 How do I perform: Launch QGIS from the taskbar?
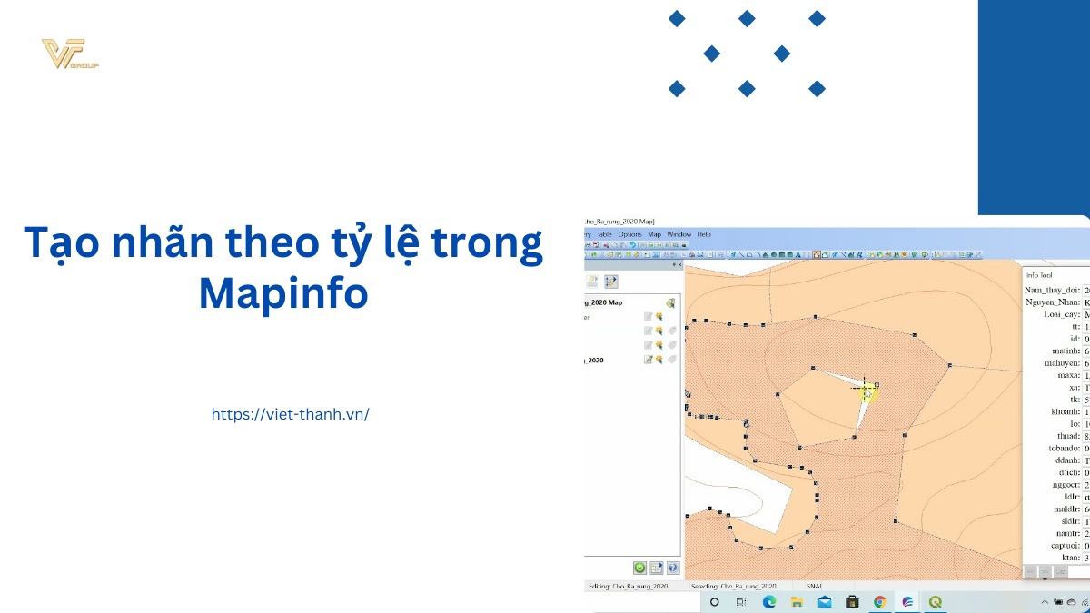click(935, 602)
